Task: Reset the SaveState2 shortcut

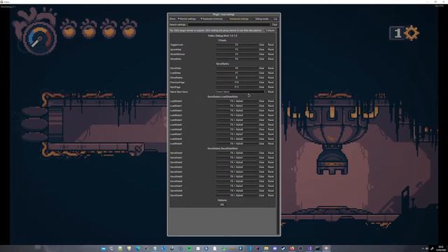Action: [x=271, y=162]
